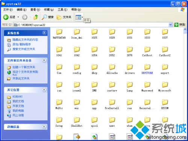188x141 pixels.
Task: Toggle the Folders pane button
Action: click(x=64, y=17)
